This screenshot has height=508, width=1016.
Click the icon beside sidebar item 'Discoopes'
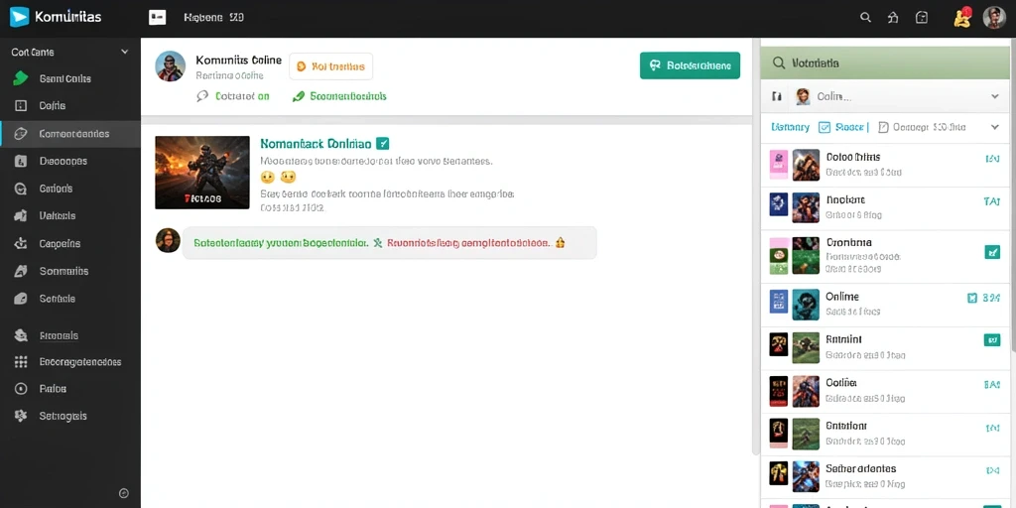click(21, 161)
